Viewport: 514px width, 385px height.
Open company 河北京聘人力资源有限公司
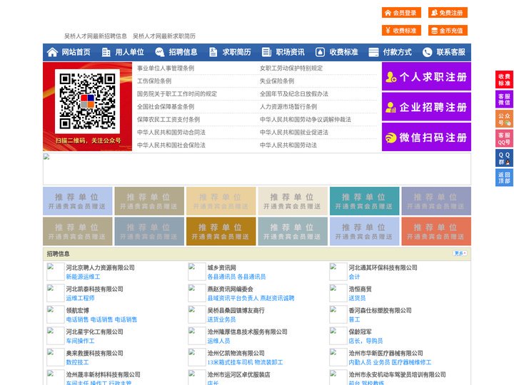pyautogui.click(x=101, y=267)
